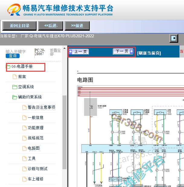
Task: Click the 电路图 heading in content page
Action: coord(85,80)
